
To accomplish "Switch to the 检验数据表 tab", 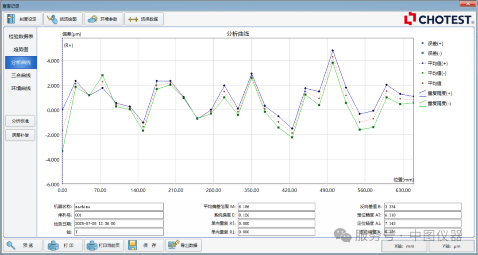I will click(21, 36).
